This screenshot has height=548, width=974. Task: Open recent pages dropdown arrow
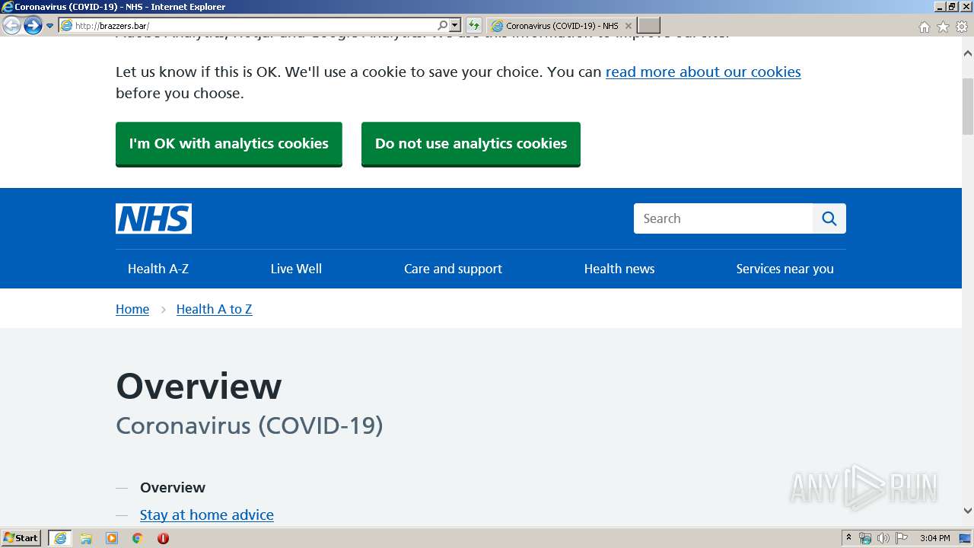[50, 26]
